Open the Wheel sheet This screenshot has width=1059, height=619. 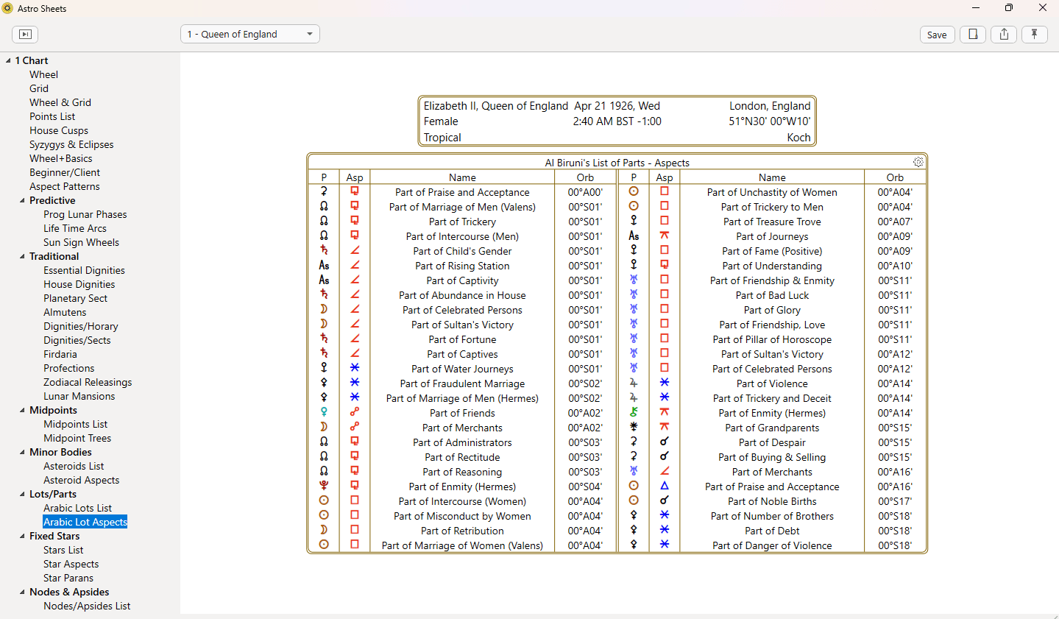point(43,74)
